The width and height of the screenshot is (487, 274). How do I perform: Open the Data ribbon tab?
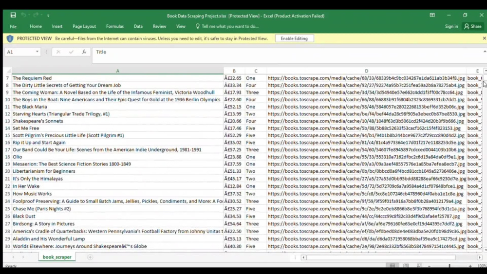tap(138, 26)
